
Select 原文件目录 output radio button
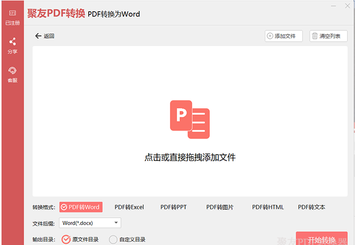(x=66, y=239)
